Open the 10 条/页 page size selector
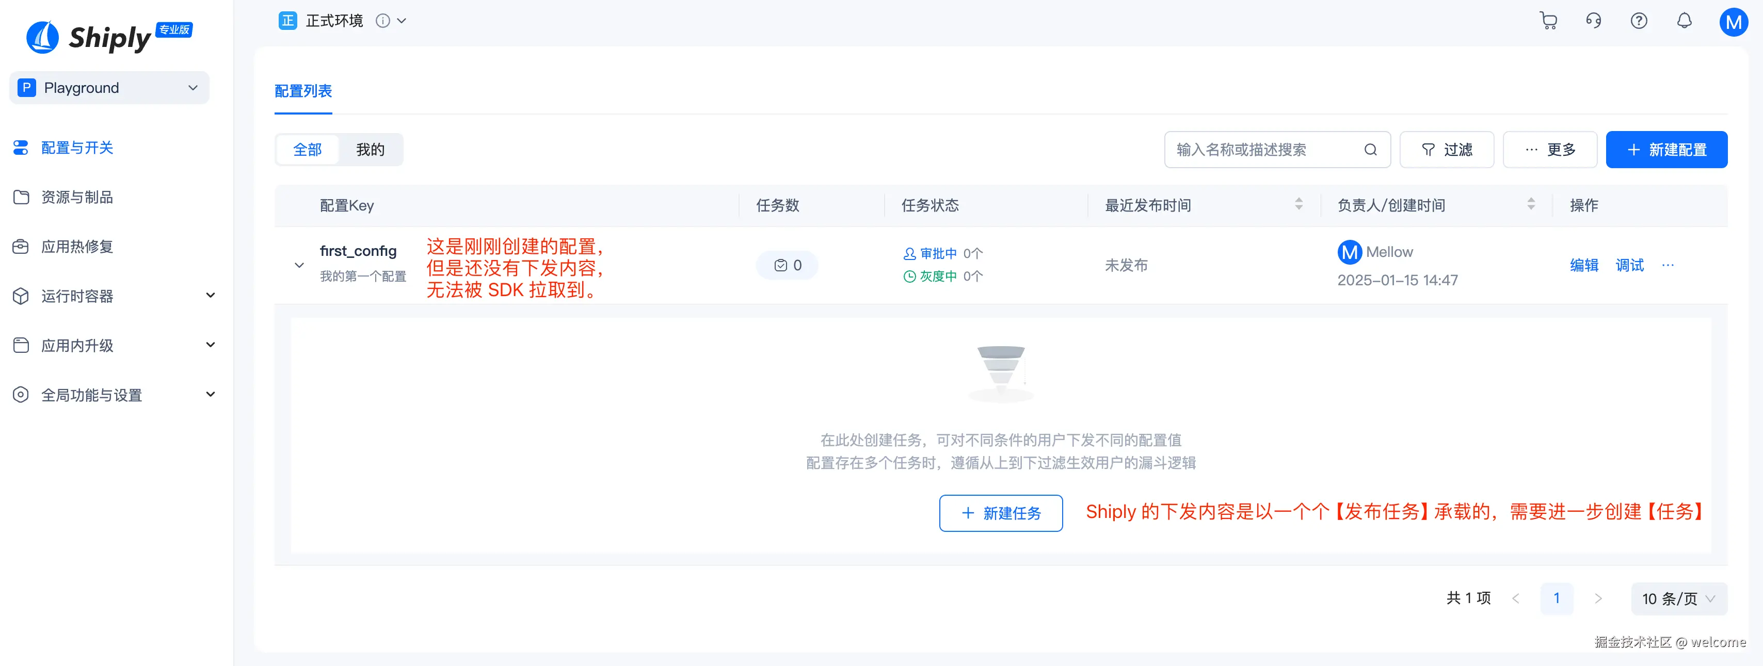The height and width of the screenshot is (666, 1763). click(x=1678, y=599)
